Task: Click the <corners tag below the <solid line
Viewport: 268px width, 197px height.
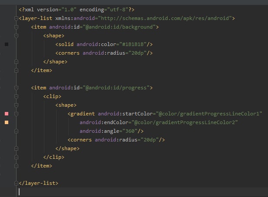Action: [x=67, y=53]
